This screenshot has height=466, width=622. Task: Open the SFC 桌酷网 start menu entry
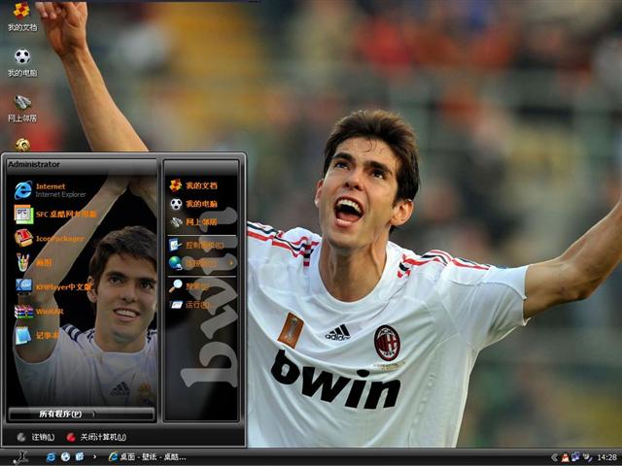pos(55,215)
